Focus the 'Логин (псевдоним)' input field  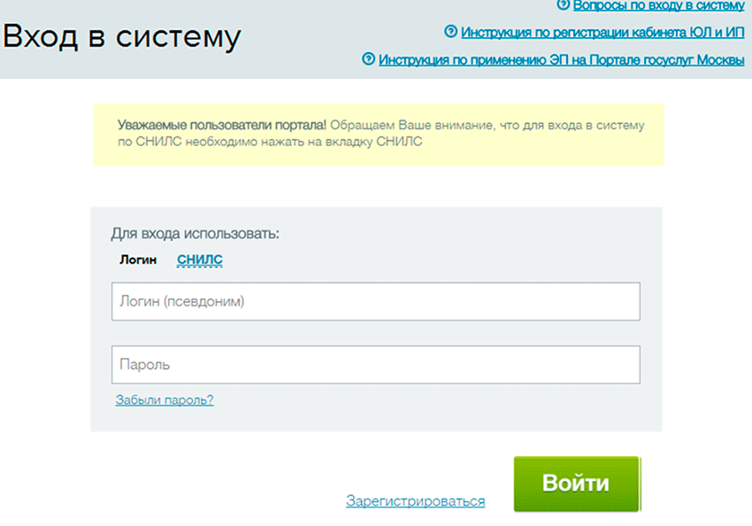tap(375, 301)
